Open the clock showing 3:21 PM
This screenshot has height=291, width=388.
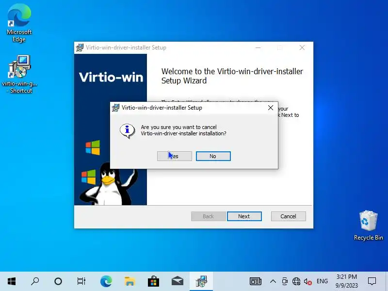(347, 281)
